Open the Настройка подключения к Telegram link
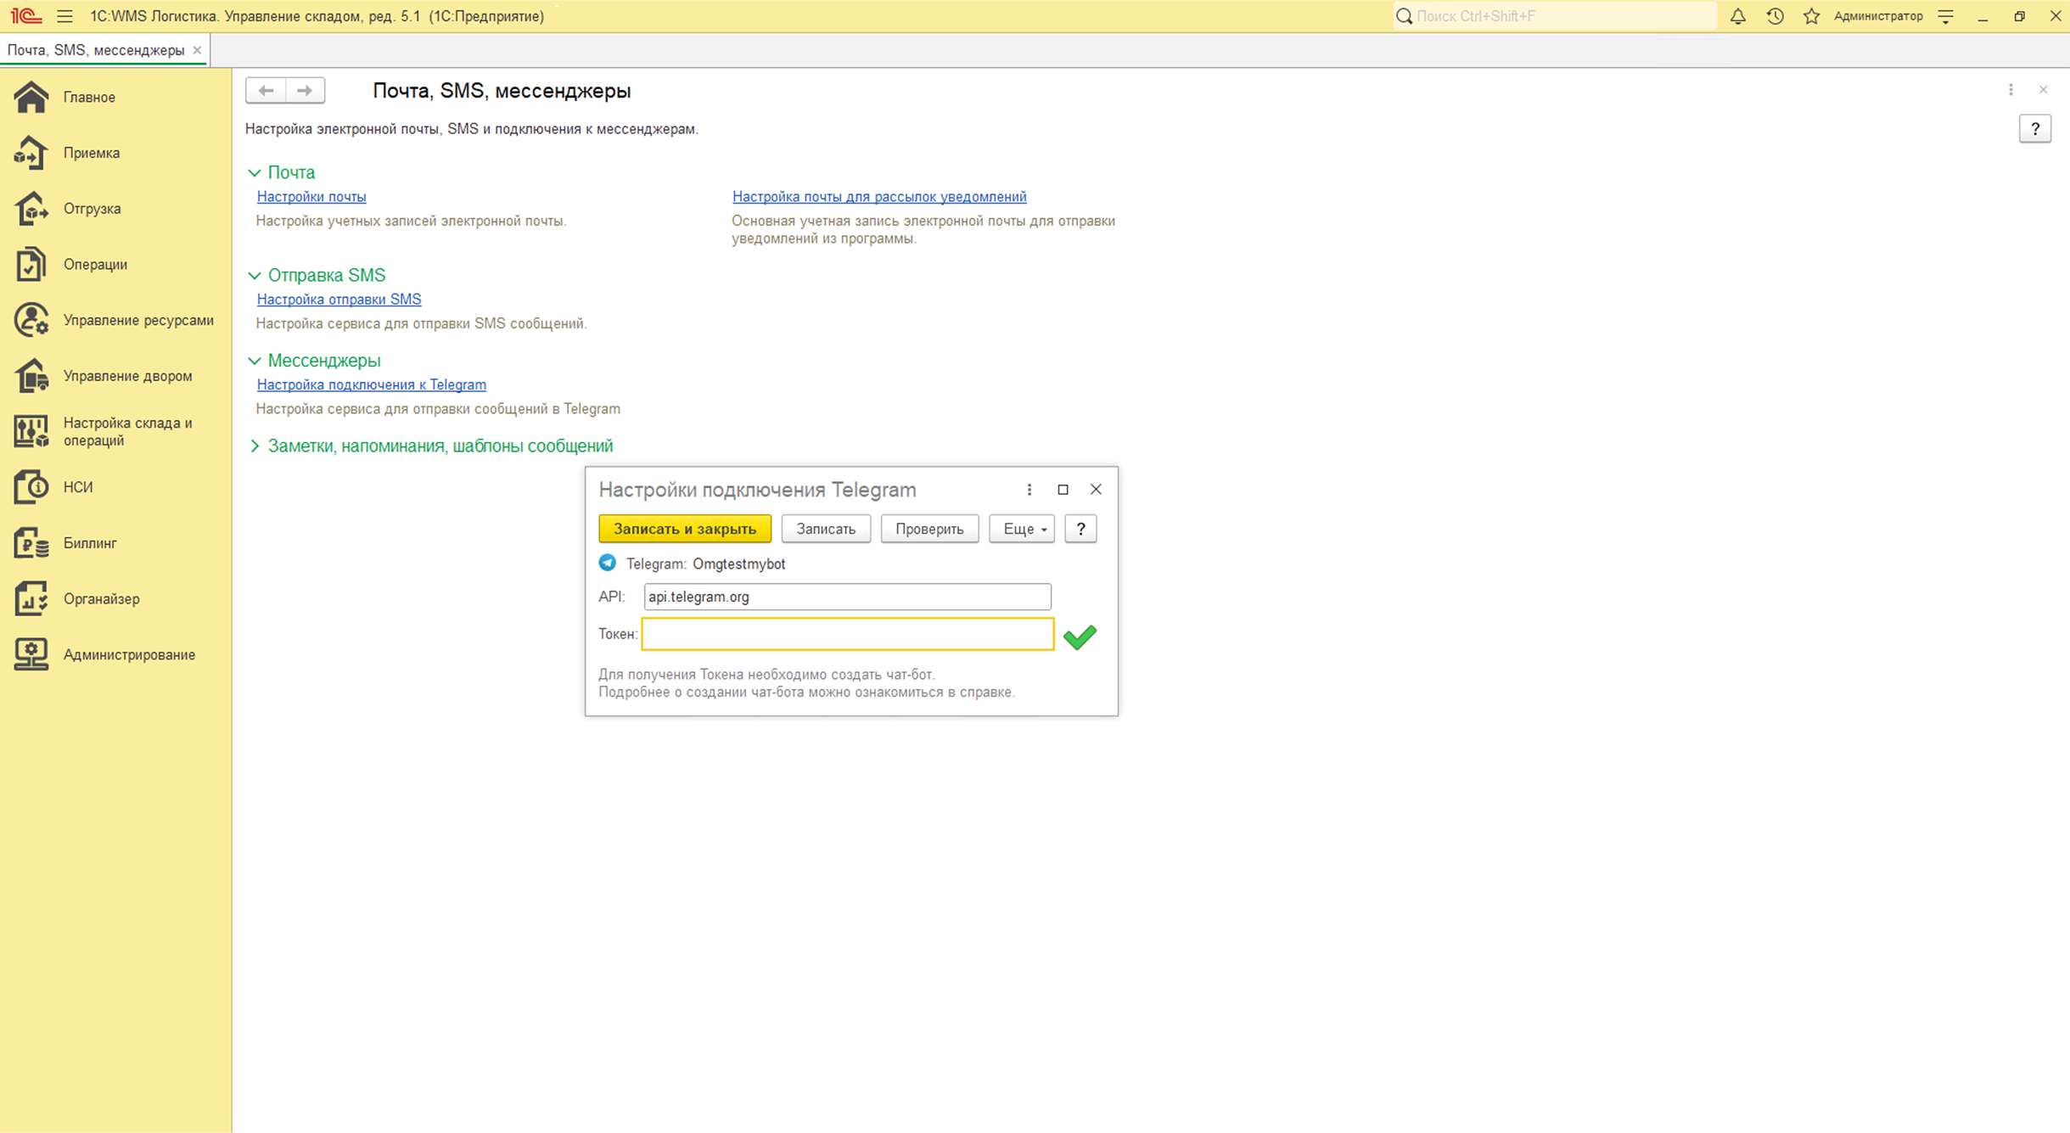2070x1133 pixels. (x=371, y=384)
